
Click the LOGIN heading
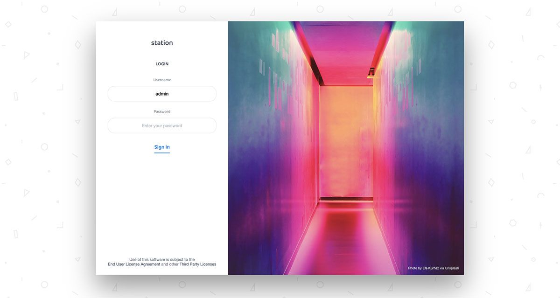(162, 64)
